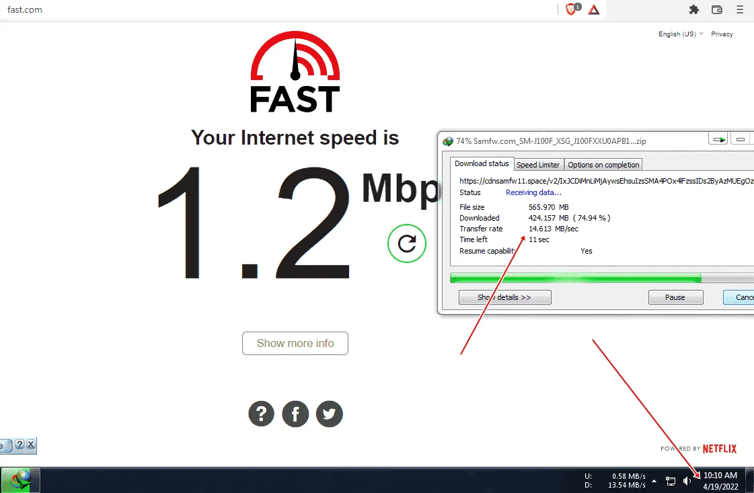Open the Internet Download Manager taskbar icon

pyautogui.click(x=20, y=480)
